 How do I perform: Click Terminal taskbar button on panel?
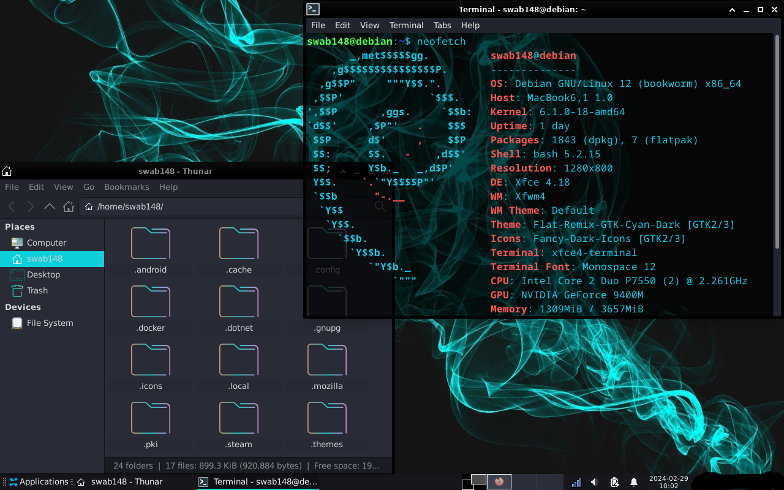(258, 482)
